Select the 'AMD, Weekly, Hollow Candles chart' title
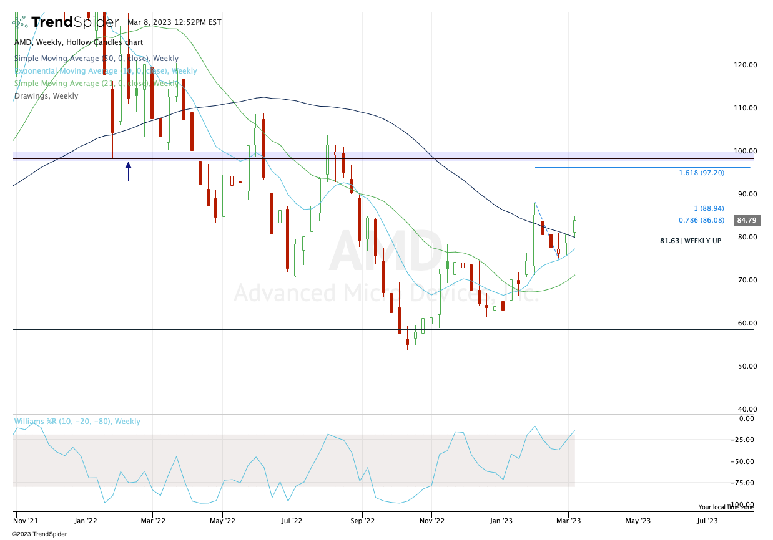 (x=79, y=42)
